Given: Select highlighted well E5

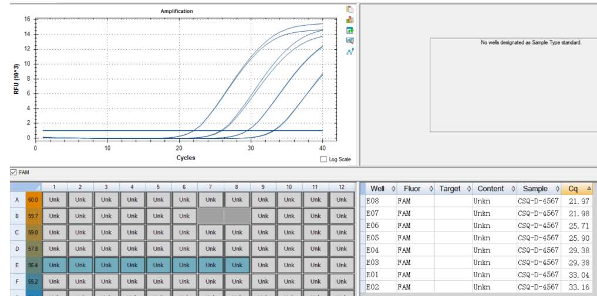Looking at the screenshot, I should 158,265.
